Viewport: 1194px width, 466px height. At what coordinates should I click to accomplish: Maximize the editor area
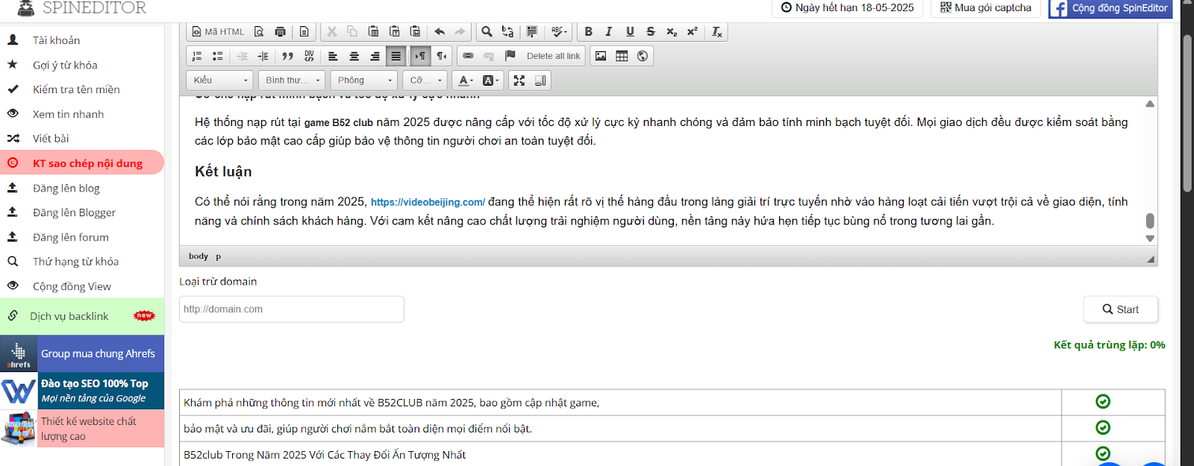point(519,81)
